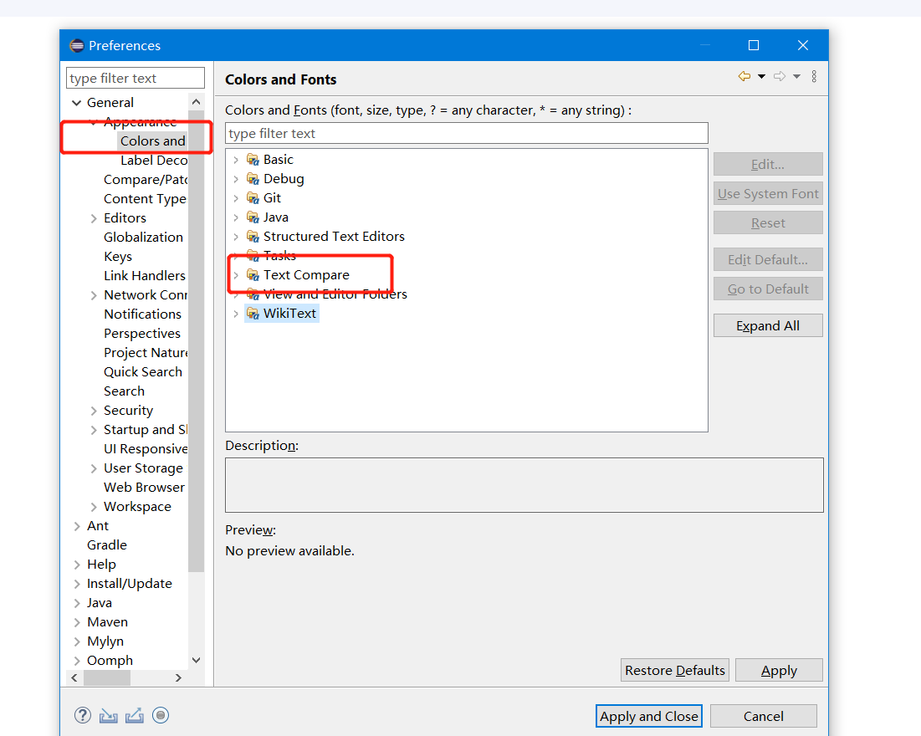Select Gradle in the preferences tree
Image resolution: width=921 pixels, height=736 pixels.
pyautogui.click(x=107, y=545)
